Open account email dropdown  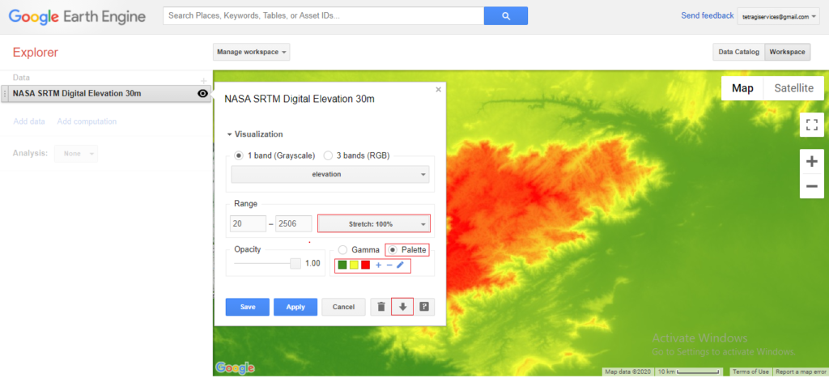pos(778,16)
